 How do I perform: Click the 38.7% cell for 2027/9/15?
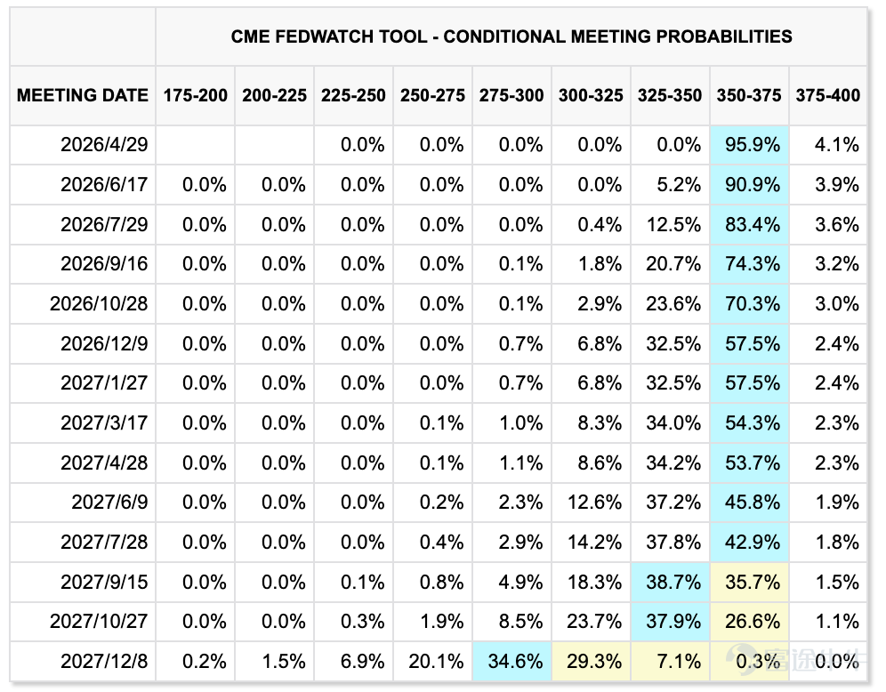pyautogui.click(x=670, y=582)
